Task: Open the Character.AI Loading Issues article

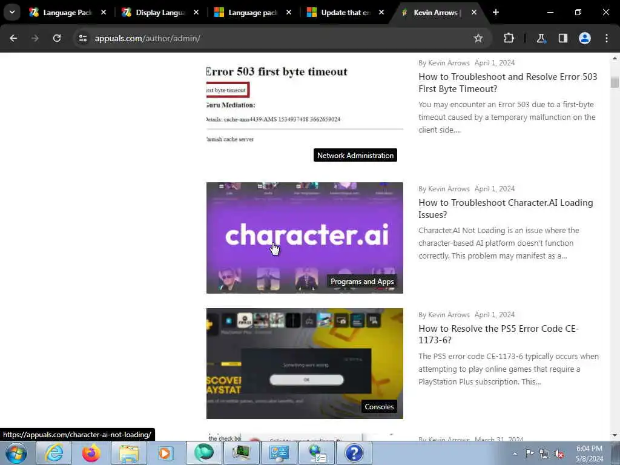Action: tap(506, 208)
